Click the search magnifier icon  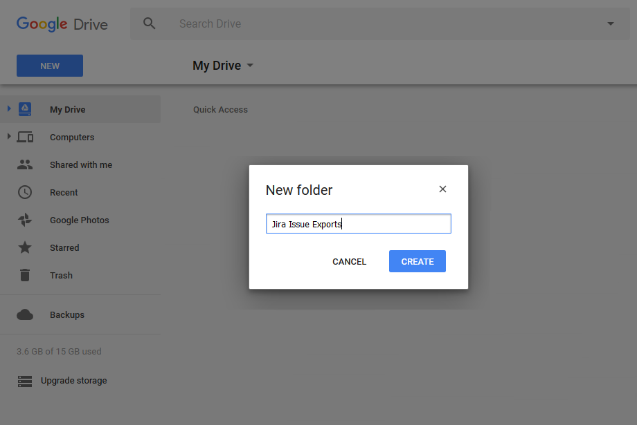(x=150, y=23)
